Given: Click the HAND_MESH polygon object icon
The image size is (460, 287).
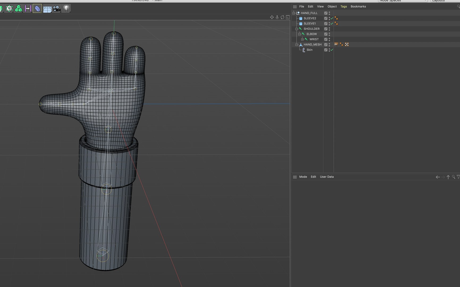Looking at the screenshot, I should click(301, 45).
